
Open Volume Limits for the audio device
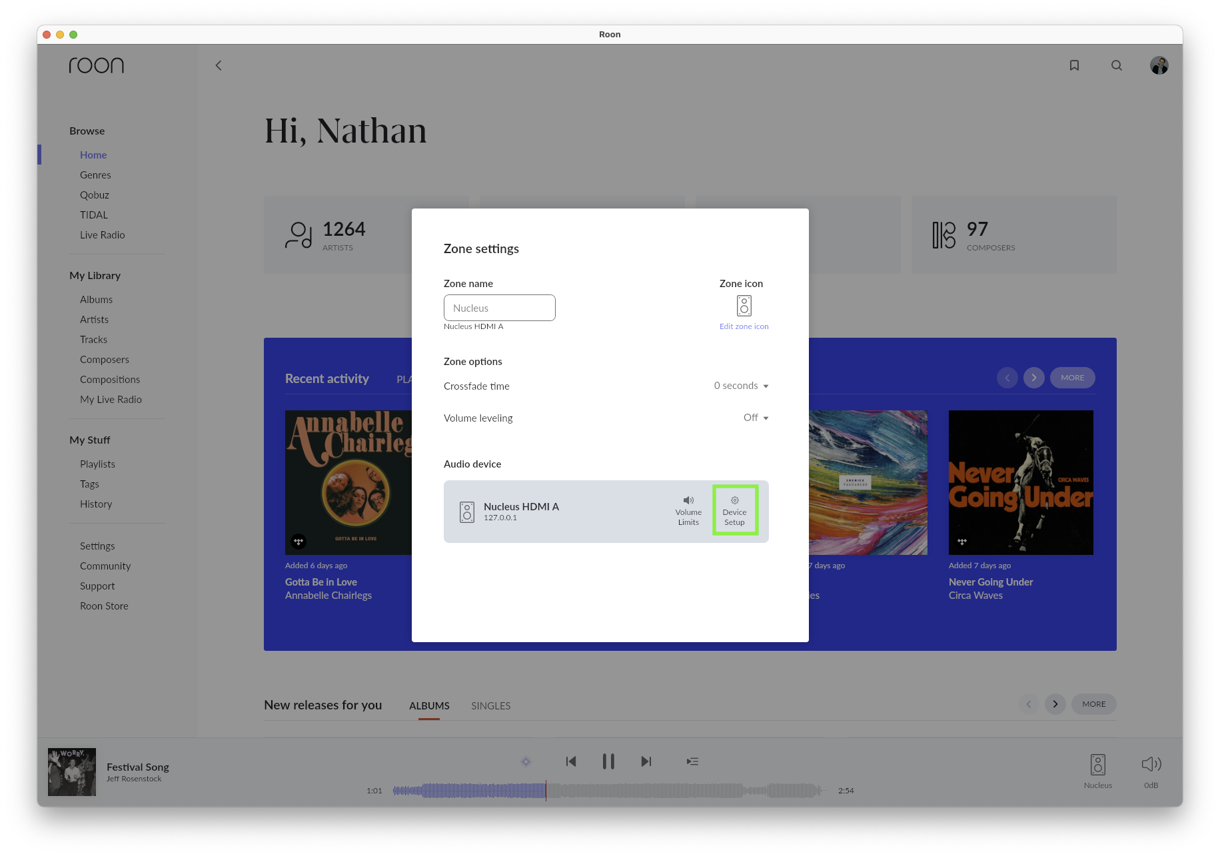coord(688,511)
